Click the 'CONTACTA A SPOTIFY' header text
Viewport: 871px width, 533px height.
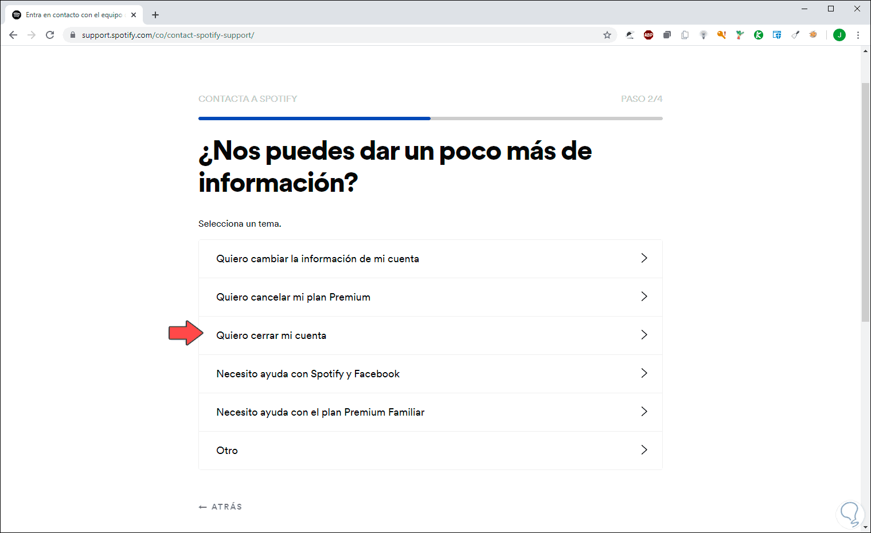point(248,99)
